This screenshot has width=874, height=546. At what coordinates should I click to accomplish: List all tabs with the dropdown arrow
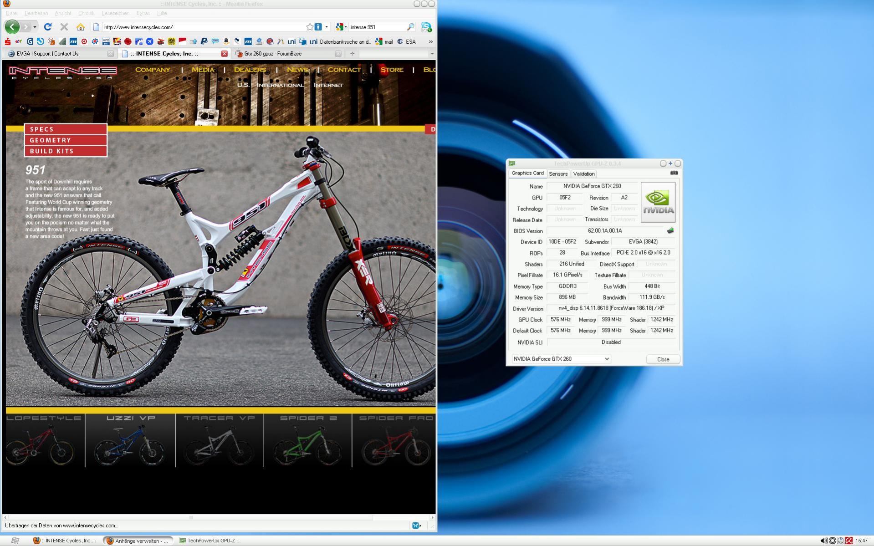[x=432, y=54]
